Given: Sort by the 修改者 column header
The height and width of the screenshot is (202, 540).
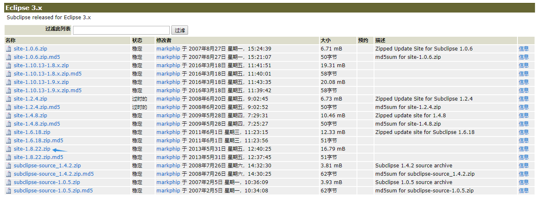Looking at the screenshot, I should pos(164,40).
